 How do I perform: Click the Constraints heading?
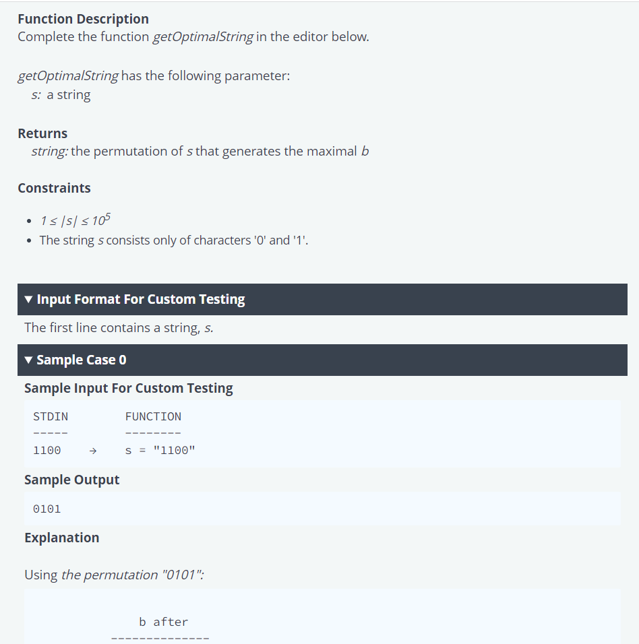point(54,188)
